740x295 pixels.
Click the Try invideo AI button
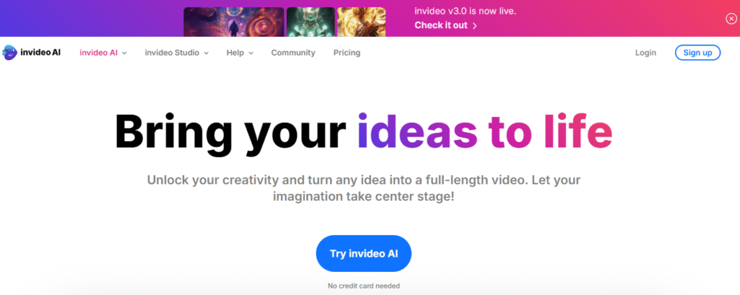pyautogui.click(x=363, y=254)
